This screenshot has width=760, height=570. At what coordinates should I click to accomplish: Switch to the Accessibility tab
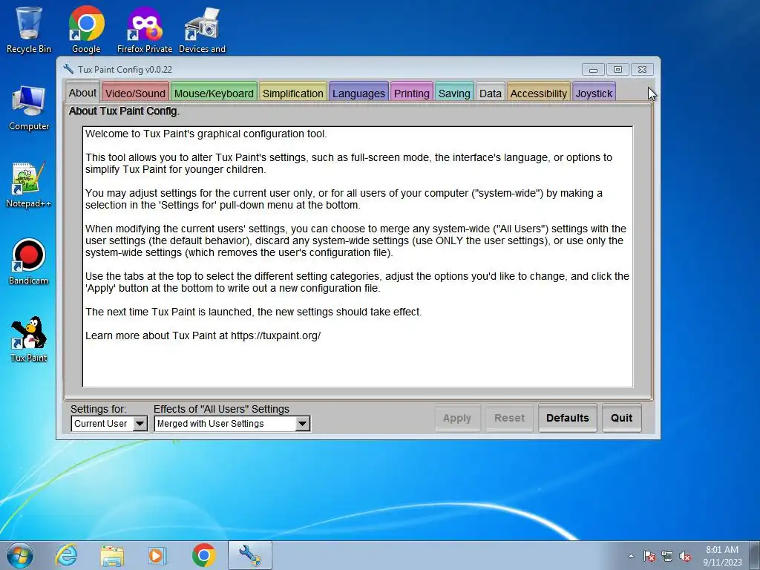pos(539,93)
